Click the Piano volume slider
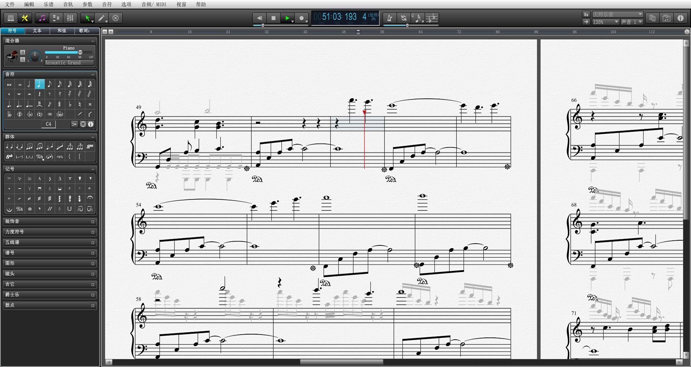 point(68,53)
